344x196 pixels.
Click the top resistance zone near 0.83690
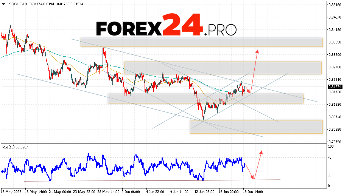coord(201,42)
